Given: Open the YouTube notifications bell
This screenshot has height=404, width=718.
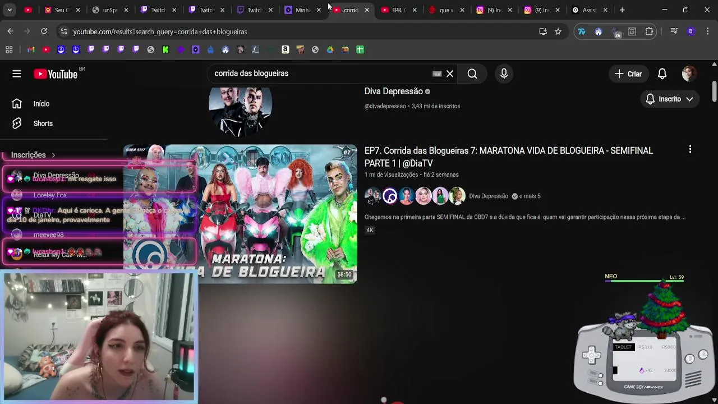Looking at the screenshot, I should tap(662, 74).
